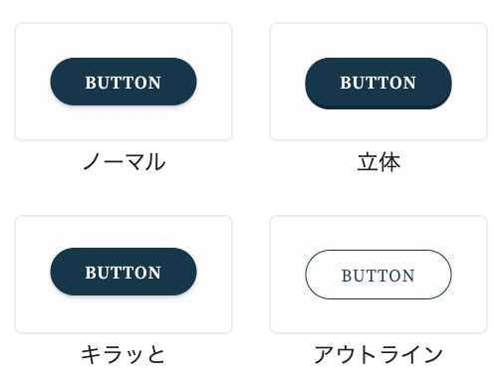Click the gray frame border of the ノーマル card
Image resolution: width=504 pixels, height=380 pixels.
[124, 23]
